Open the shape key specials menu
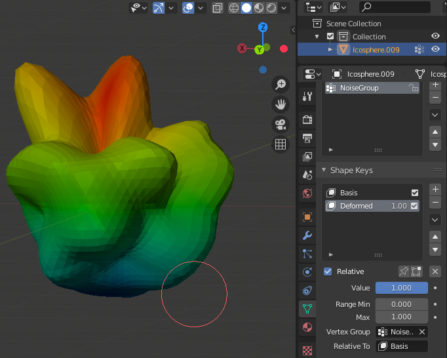The width and height of the screenshot is (447, 358). point(435,220)
